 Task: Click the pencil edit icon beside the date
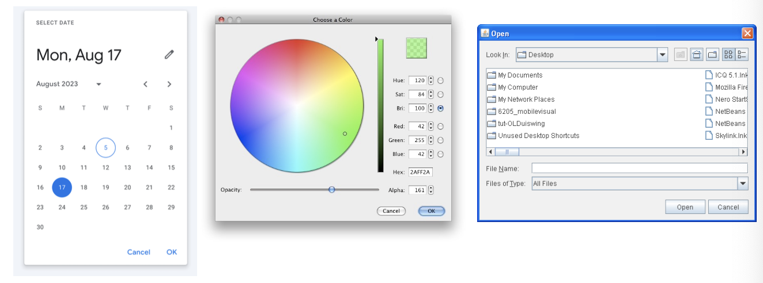(169, 55)
